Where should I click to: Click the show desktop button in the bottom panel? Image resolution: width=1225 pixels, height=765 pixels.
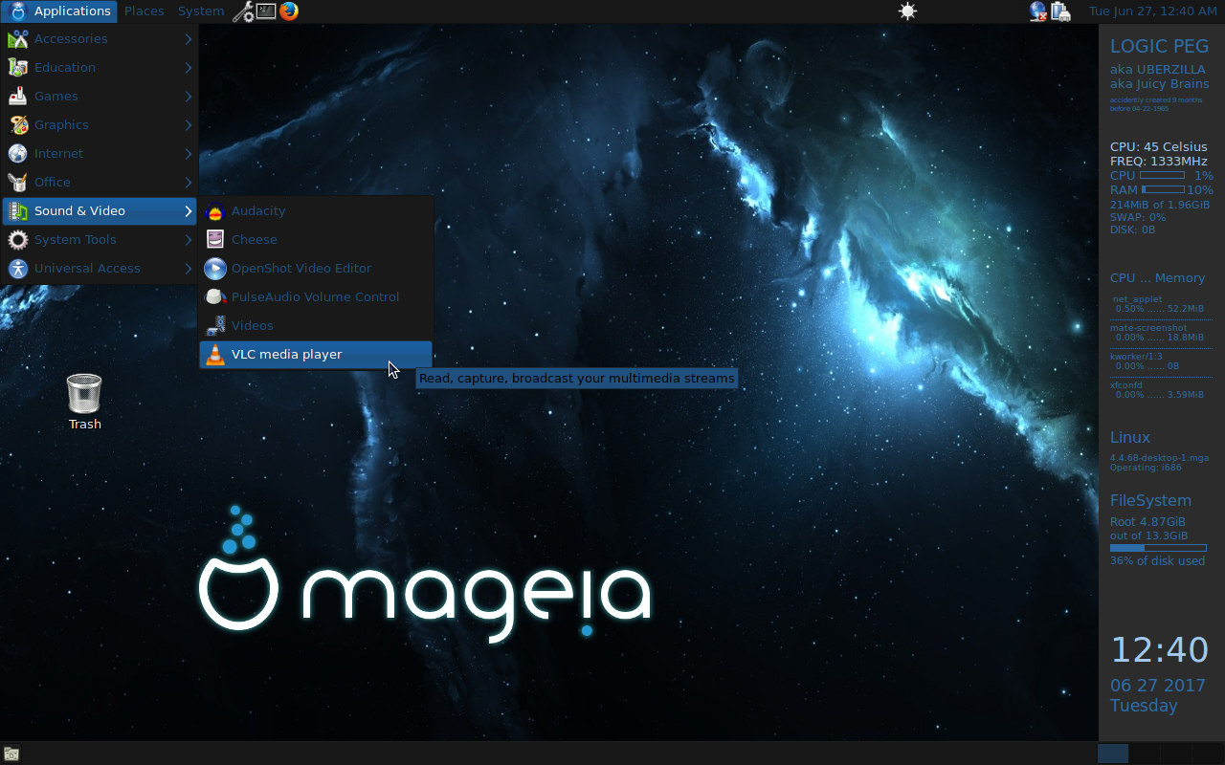coord(11,754)
